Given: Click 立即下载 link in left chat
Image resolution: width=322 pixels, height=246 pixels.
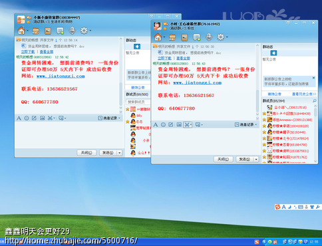Looking at the screenshot, I should [28, 52].
